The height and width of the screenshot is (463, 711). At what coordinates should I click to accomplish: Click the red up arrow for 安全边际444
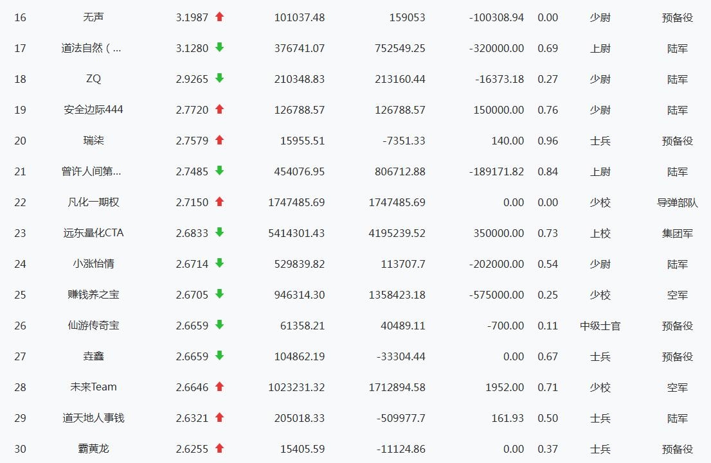[219, 109]
